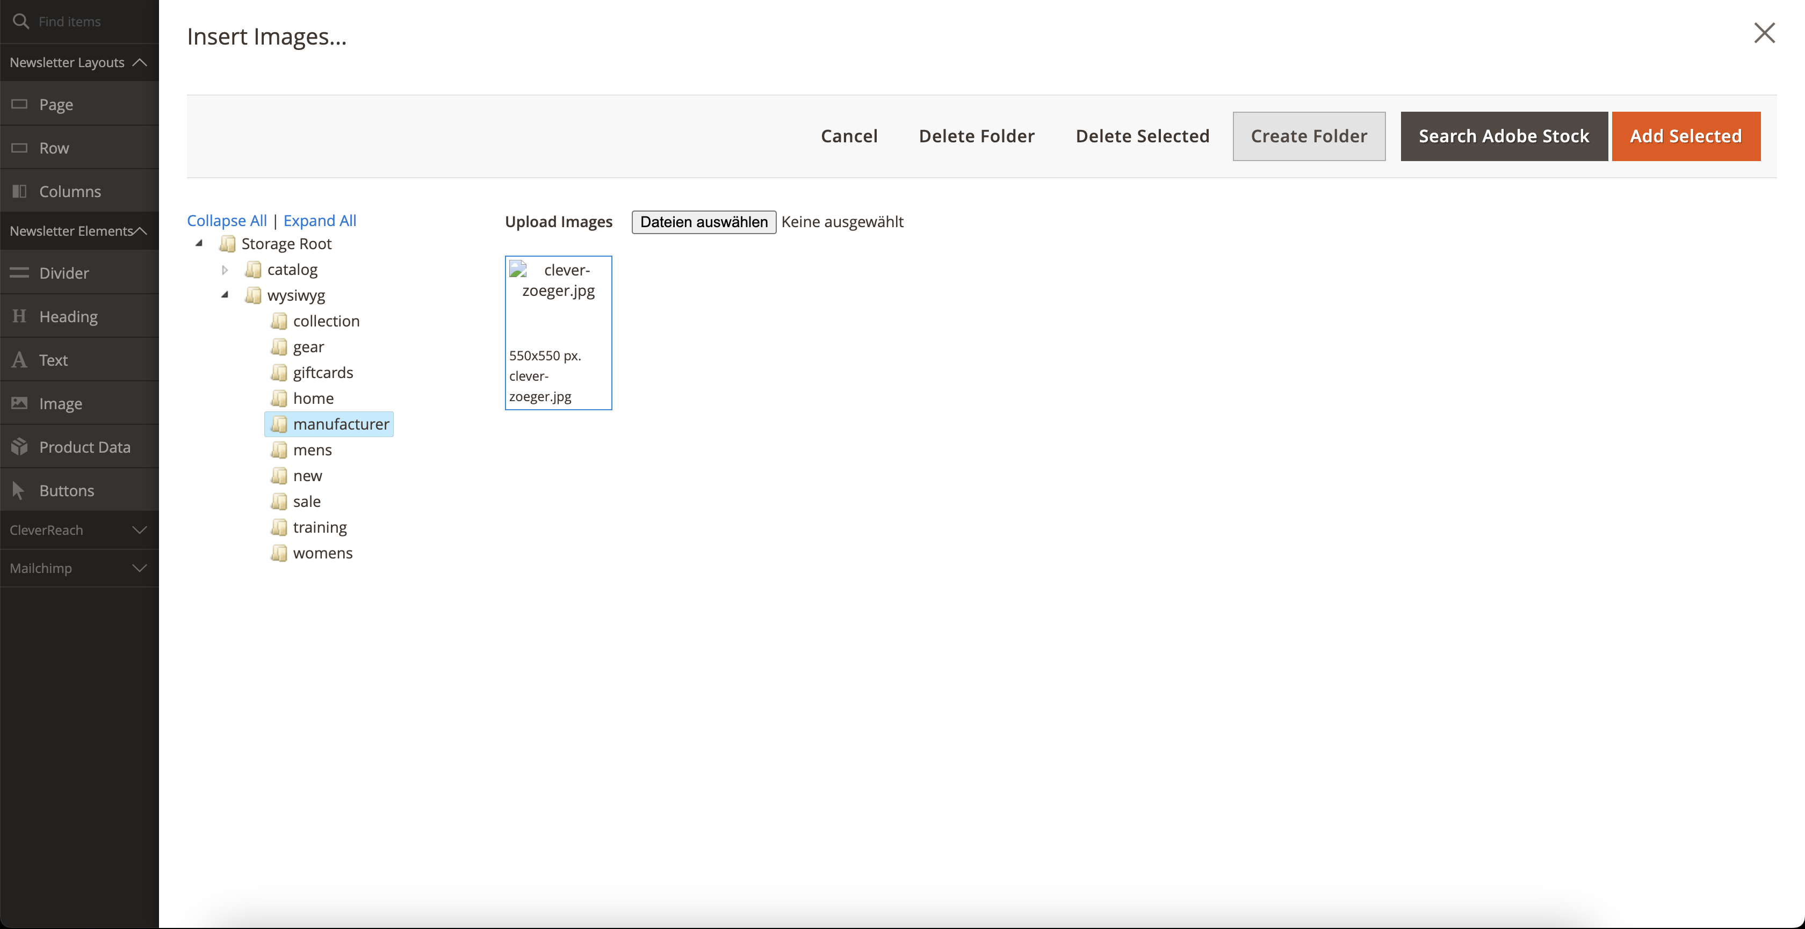Click the Cancel button
The width and height of the screenshot is (1805, 929).
coord(849,136)
